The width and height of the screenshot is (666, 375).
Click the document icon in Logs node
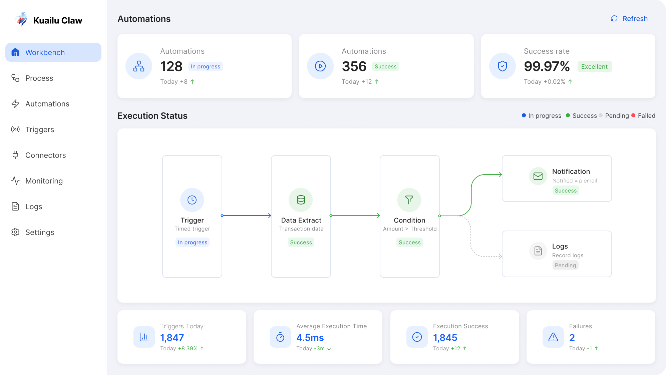click(x=538, y=251)
